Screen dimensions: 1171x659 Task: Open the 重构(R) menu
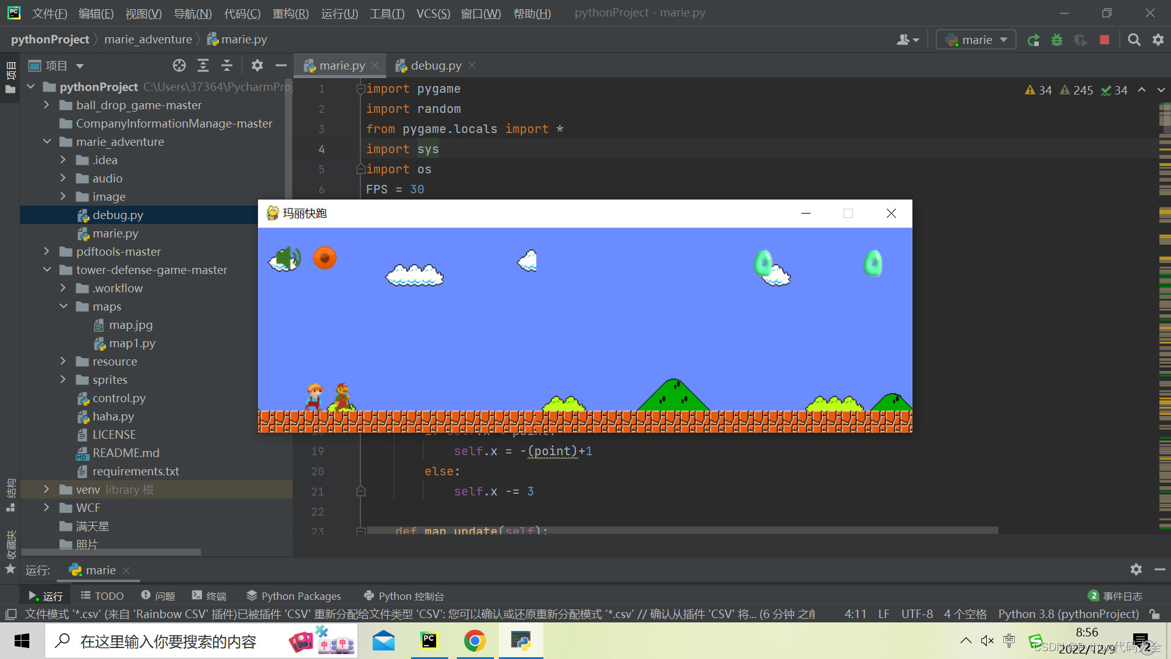290,13
